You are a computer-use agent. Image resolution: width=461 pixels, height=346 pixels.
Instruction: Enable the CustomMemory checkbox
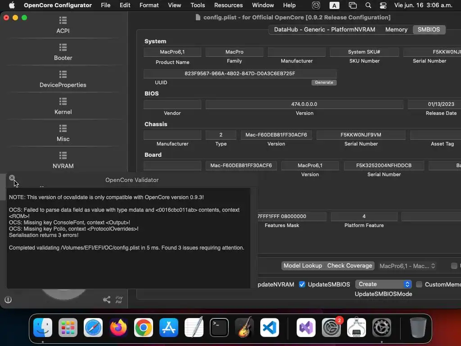[419, 284]
